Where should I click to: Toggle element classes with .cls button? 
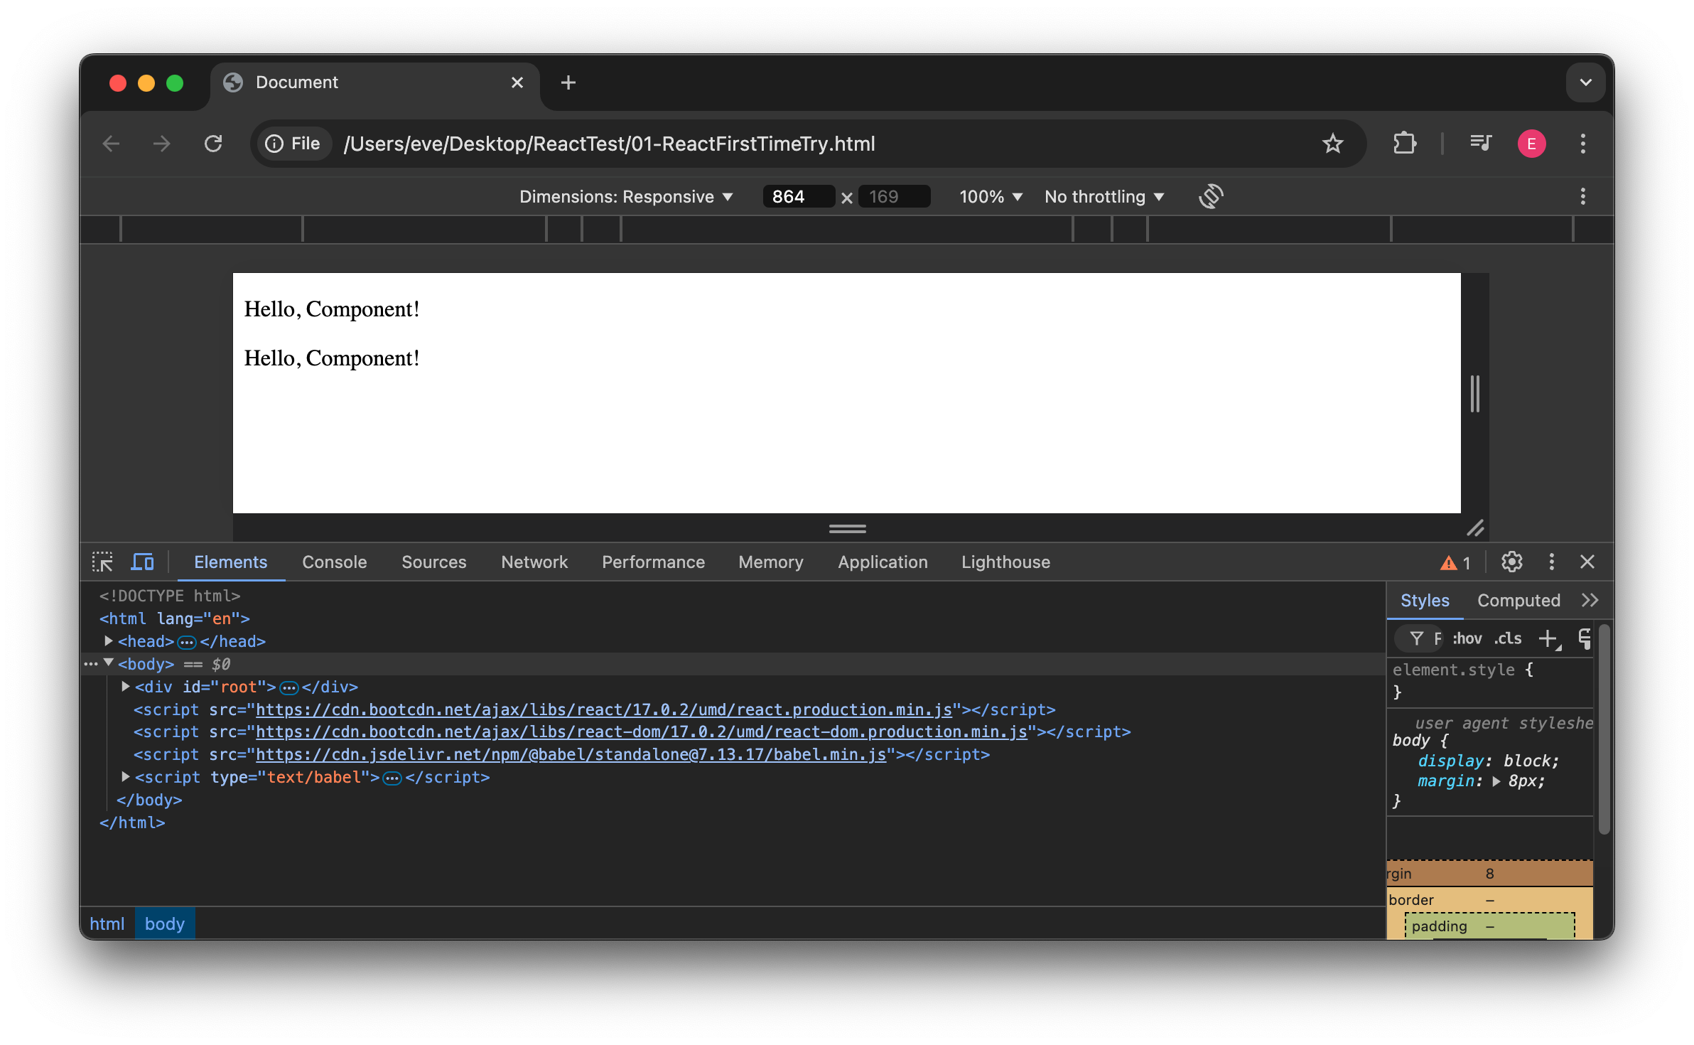pyautogui.click(x=1508, y=638)
